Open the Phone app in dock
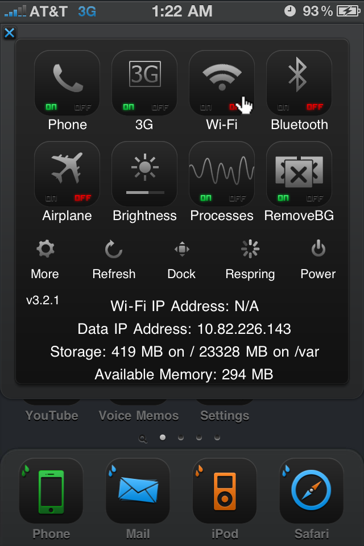This screenshot has width=364, height=546. click(x=51, y=491)
